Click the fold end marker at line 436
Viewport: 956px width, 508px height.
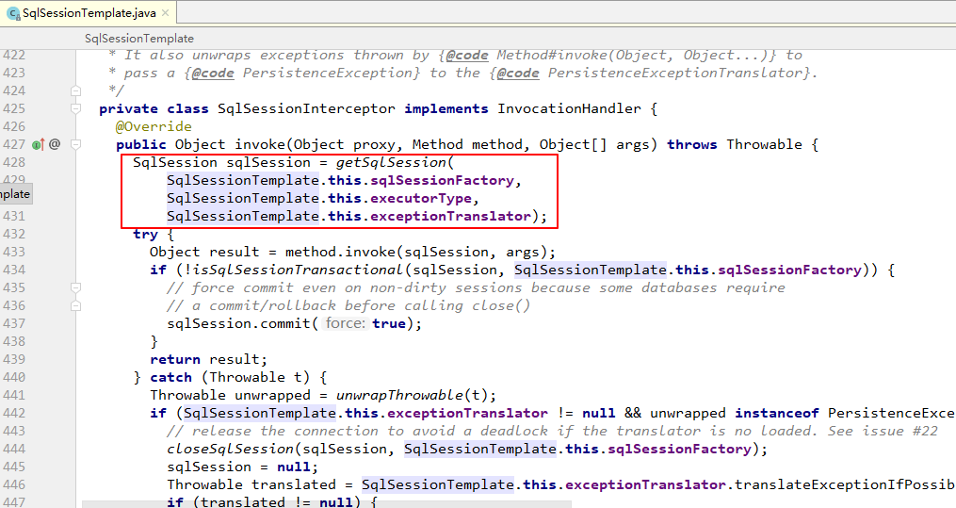coord(74,305)
